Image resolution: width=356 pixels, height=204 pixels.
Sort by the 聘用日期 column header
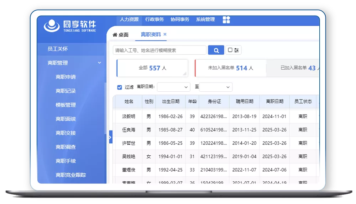point(244,102)
